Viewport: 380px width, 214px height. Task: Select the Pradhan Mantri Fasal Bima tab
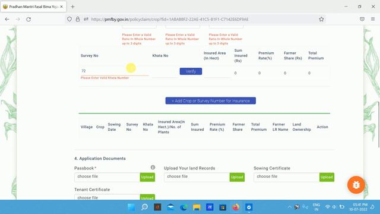pyautogui.click(x=33, y=7)
